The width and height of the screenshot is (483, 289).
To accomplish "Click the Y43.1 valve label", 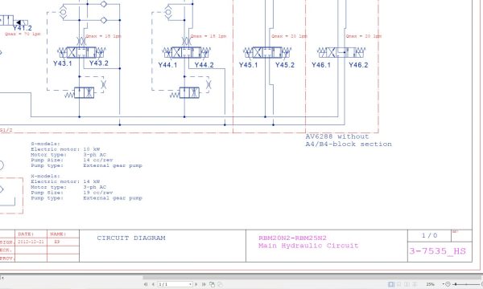I will [63, 63].
